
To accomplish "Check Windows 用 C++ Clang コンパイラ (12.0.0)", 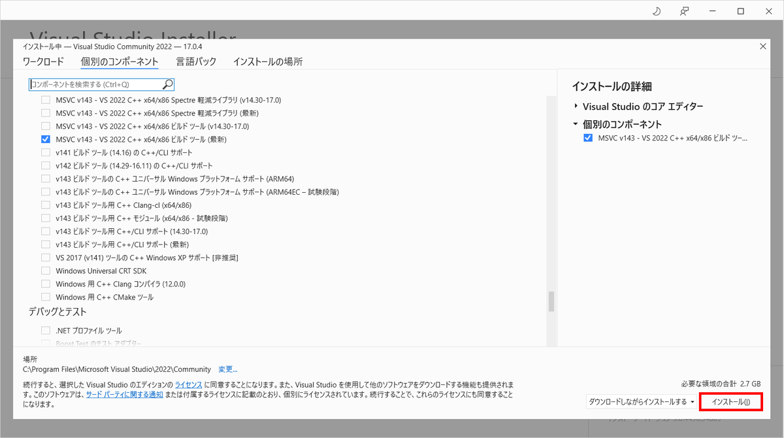I will click(x=46, y=284).
